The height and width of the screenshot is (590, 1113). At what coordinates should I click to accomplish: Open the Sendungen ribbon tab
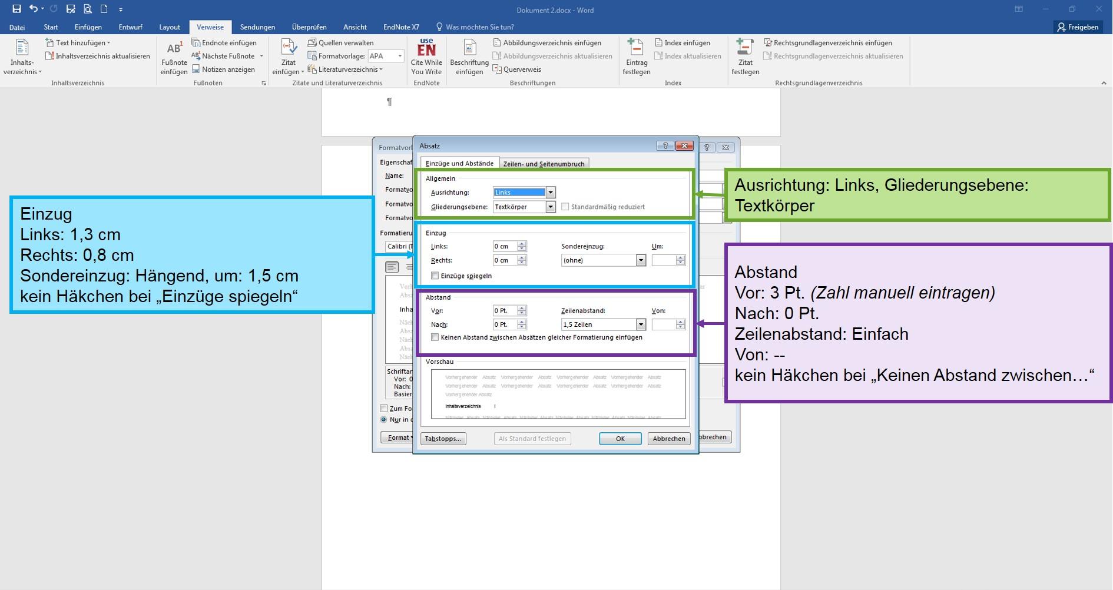click(x=257, y=27)
